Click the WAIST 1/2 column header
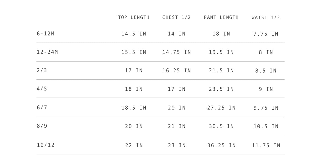The image size is (321, 163). pyautogui.click(x=266, y=18)
